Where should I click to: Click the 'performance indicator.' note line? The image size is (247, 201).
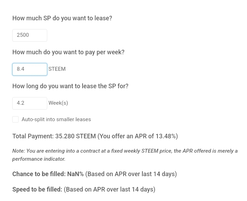[x=39, y=159]
